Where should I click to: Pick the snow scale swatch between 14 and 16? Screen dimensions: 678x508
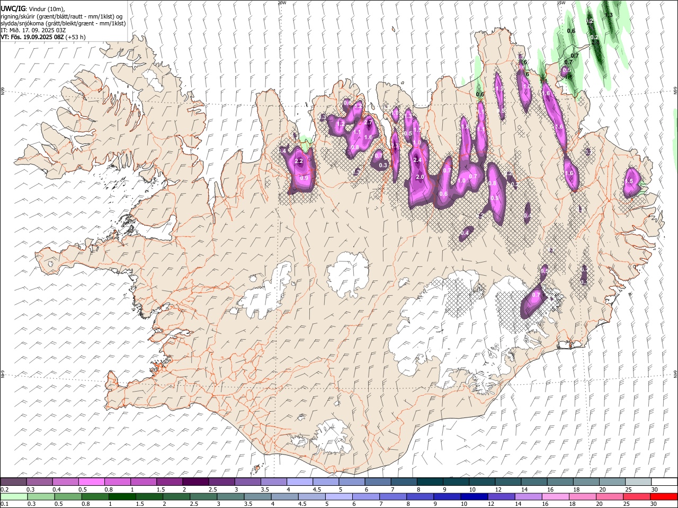[533, 482]
